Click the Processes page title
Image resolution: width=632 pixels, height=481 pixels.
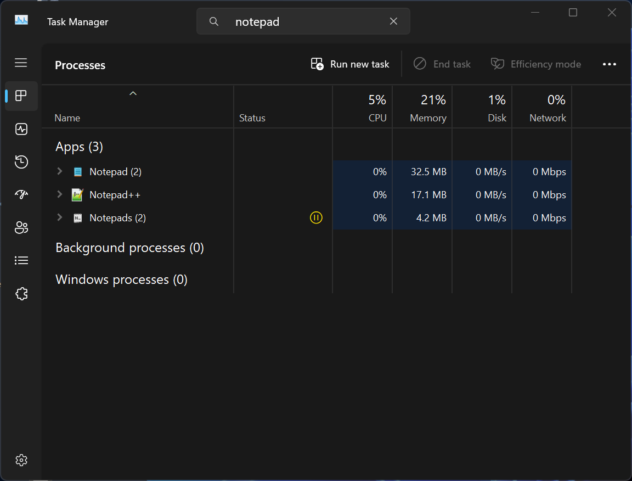(80, 65)
